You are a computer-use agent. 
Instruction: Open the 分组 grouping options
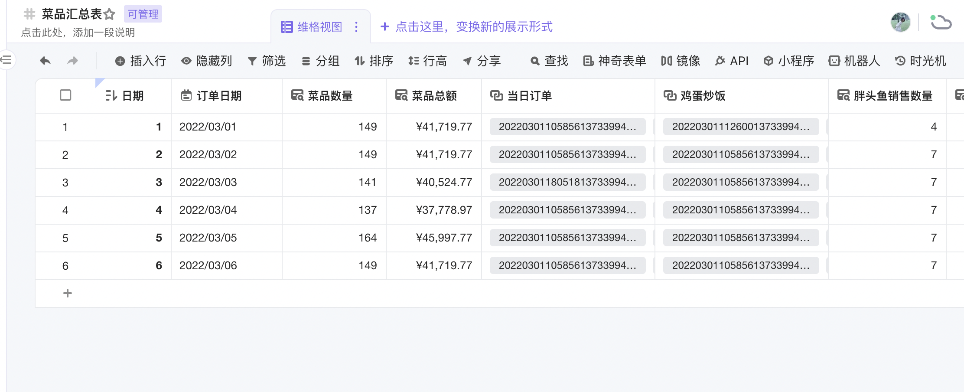click(321, 61)
